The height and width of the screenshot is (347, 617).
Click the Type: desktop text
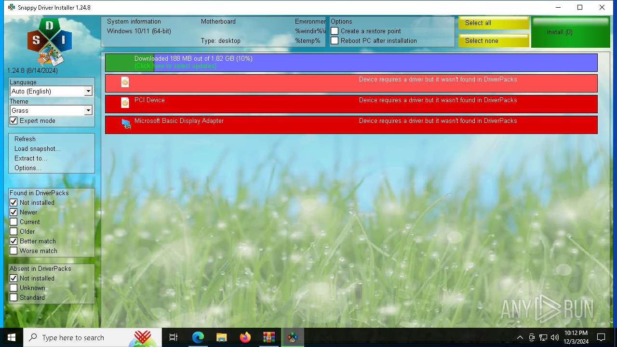[221, 40]
